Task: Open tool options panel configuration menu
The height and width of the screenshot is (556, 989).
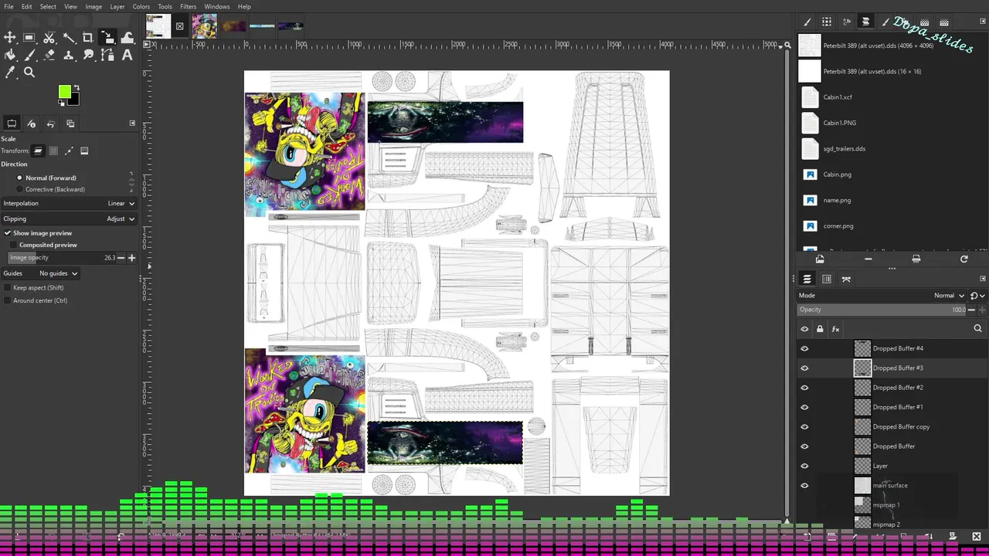Action: tap(132, 124)
